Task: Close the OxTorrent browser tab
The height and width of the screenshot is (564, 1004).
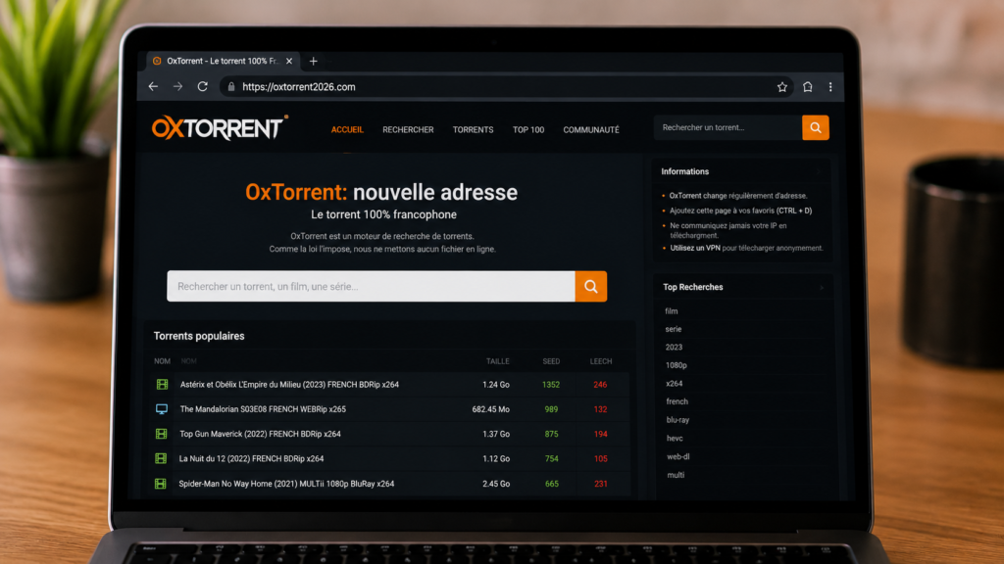Action: click(289, 62)
